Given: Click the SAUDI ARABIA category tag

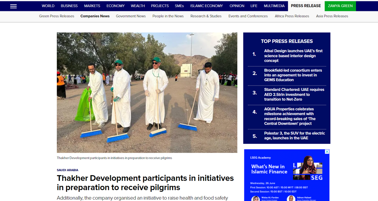Looking at the screenshot, I should click(68, 170).
